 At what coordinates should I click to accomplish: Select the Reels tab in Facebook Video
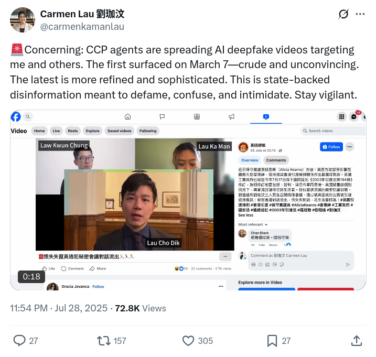73,131
